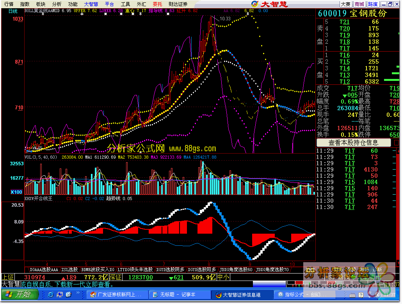Viewport: 402px width, 304px height.
Task: Click buy-5 price 712
Action: [345, 81]
